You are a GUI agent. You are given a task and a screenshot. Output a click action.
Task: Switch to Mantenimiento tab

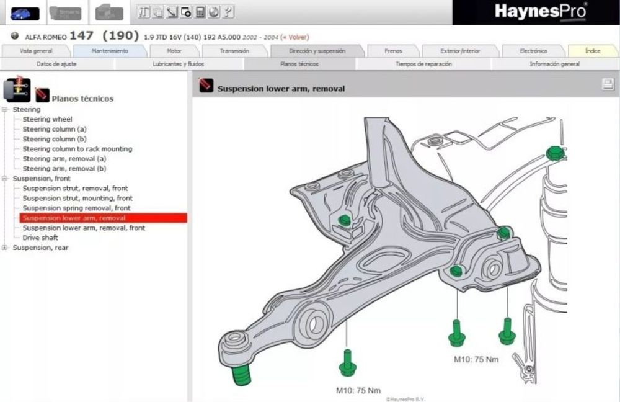(110, 51)
